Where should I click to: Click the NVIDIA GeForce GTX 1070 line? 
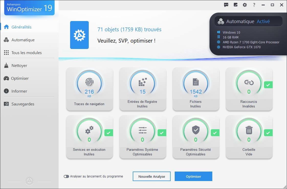[x=242, y=47]
